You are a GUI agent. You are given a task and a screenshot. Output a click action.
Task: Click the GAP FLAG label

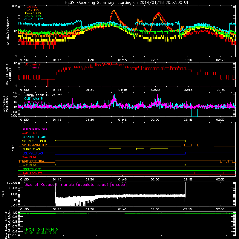tap(29, 133)
